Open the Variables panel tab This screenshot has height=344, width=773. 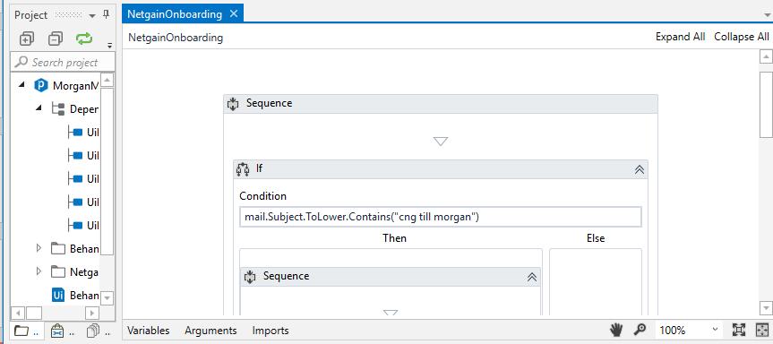149,331
